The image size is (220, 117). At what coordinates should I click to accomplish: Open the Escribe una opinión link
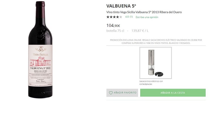pos(147,17)
